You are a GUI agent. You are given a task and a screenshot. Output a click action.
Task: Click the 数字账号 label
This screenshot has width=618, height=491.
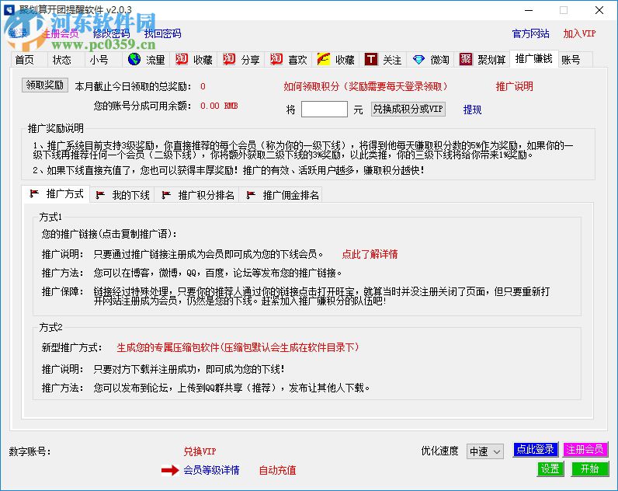(x=30, y=451)
